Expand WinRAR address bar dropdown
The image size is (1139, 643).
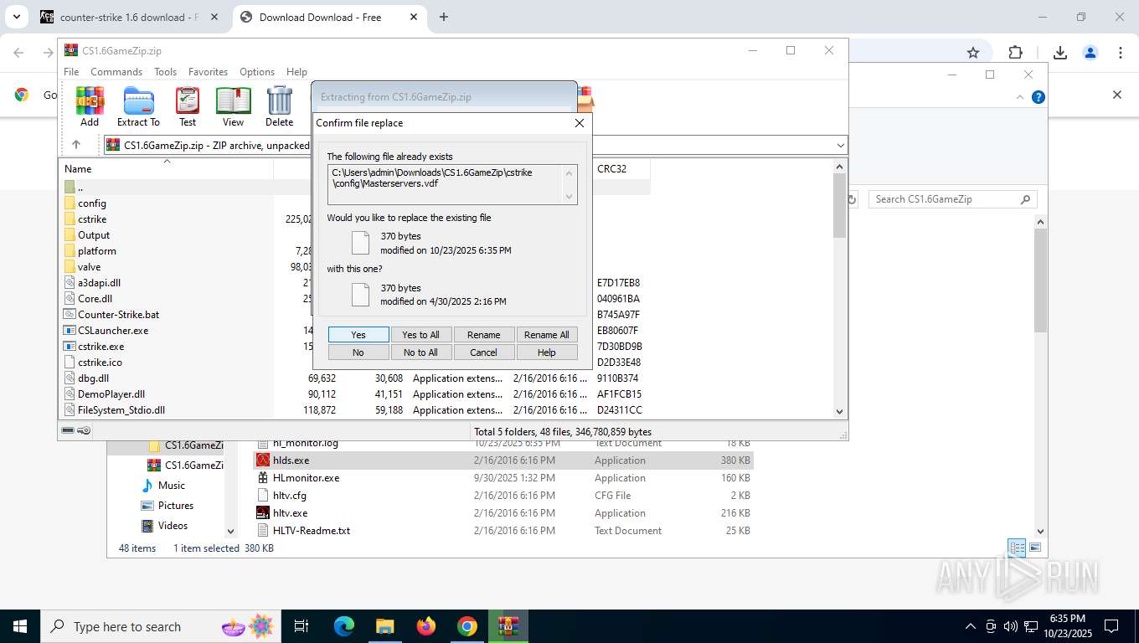tap(840, 145)
